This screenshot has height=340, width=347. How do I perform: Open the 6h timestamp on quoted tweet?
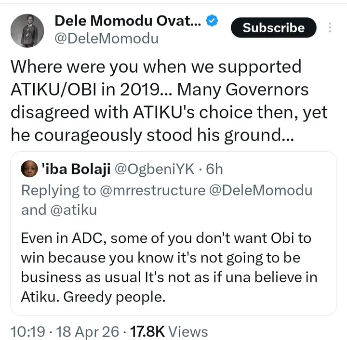[x=214, y=169]
